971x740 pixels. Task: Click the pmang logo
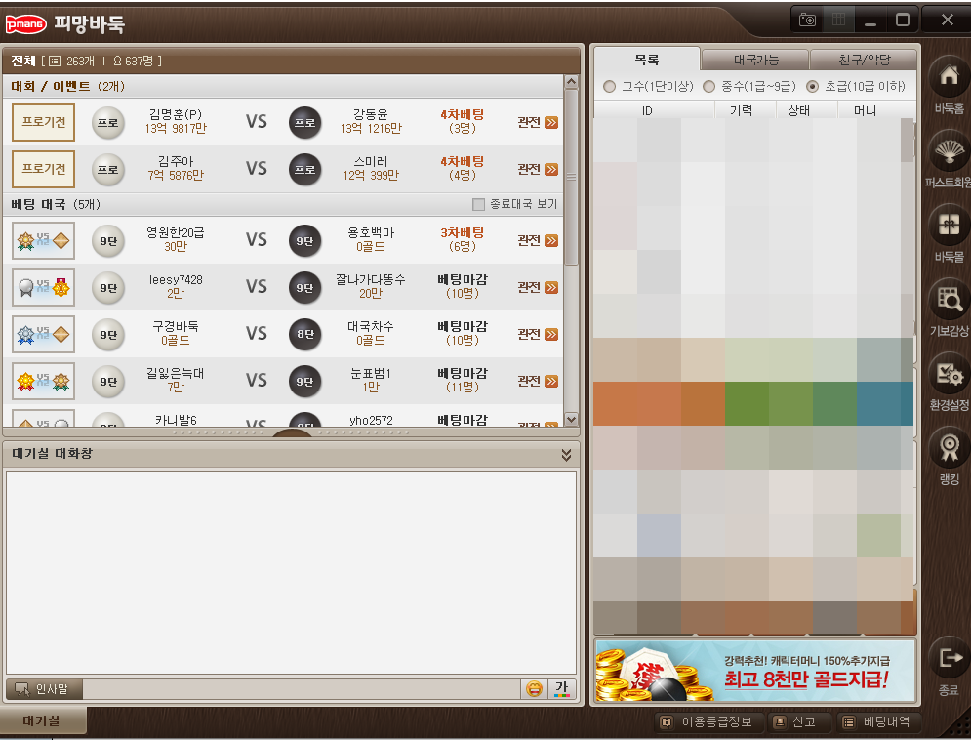(26, 24)
